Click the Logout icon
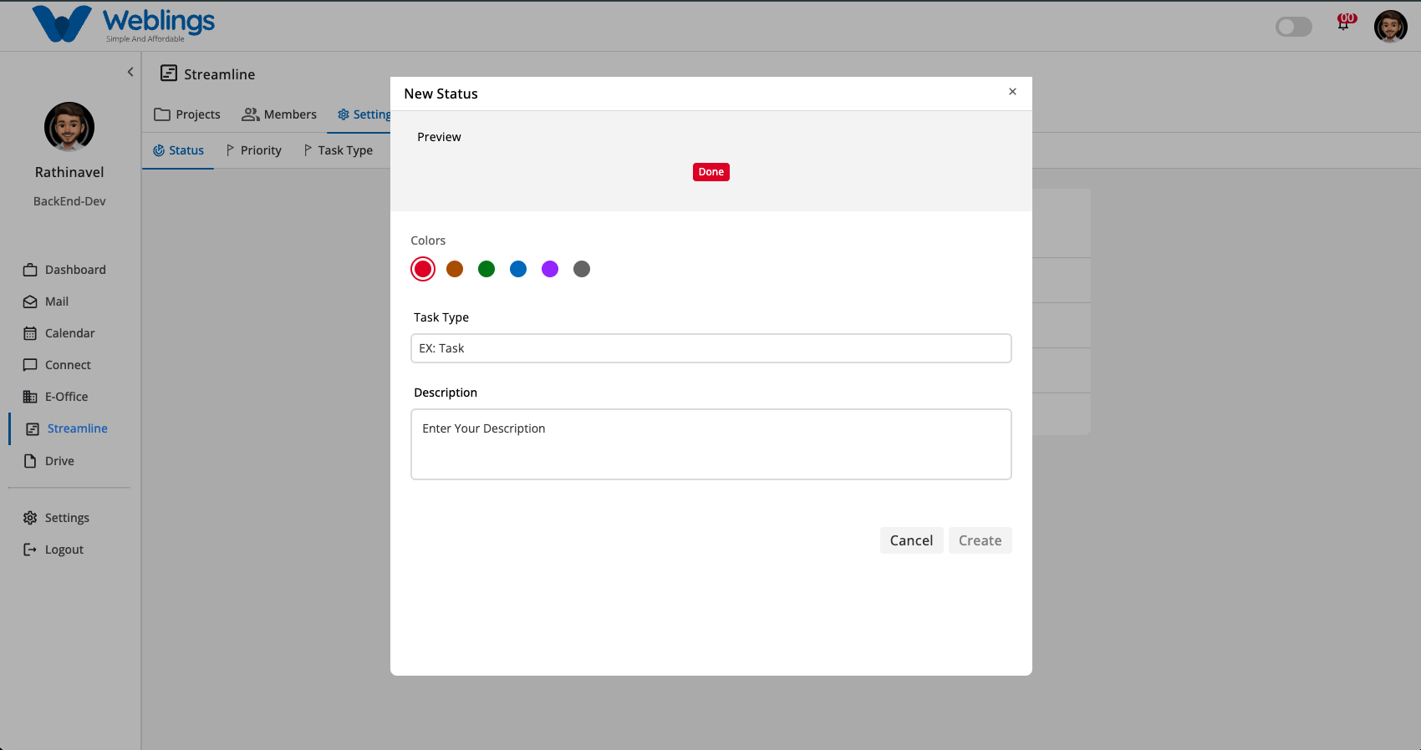1421x750 pixels. coord(30,550)
